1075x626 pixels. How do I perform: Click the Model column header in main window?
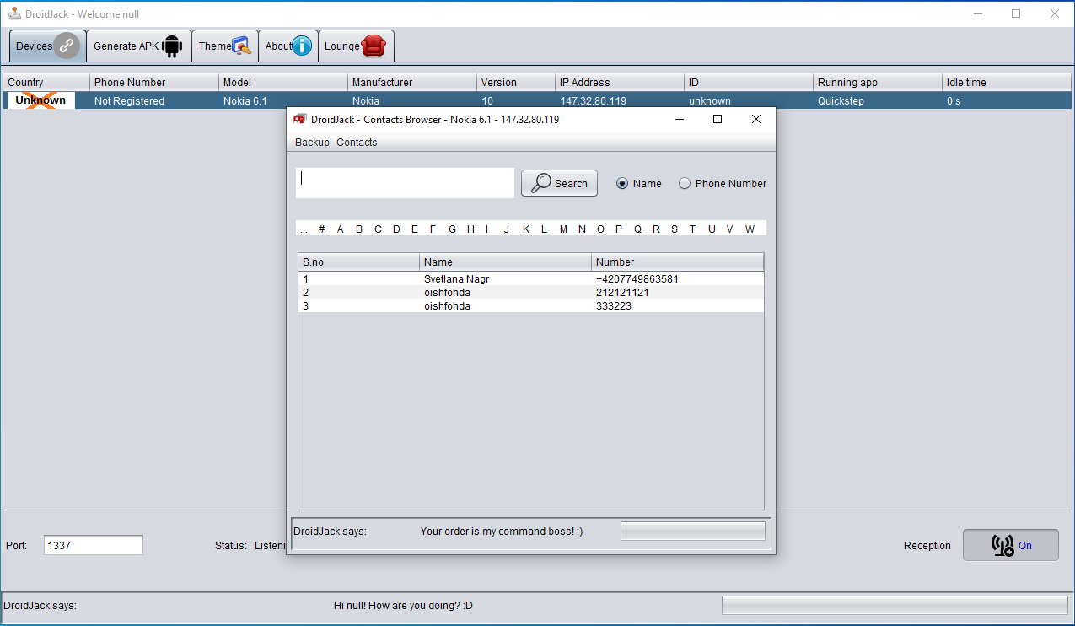(x=283, y=82)
